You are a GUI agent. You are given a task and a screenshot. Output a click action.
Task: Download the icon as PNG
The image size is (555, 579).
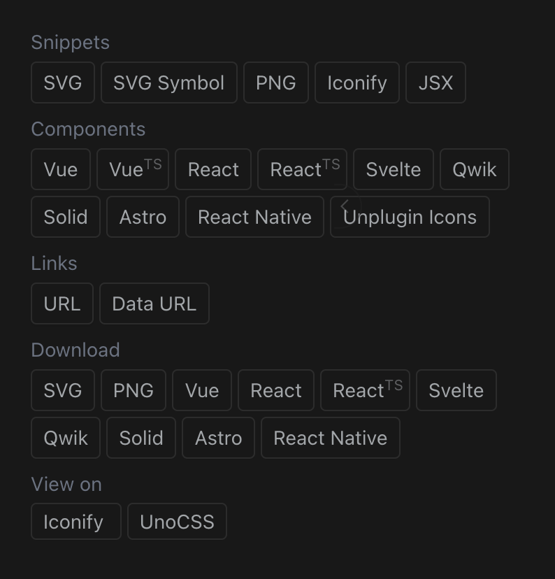coord(134,390)
